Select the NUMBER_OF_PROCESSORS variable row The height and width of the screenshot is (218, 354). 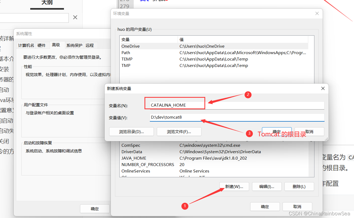[214, 164]
